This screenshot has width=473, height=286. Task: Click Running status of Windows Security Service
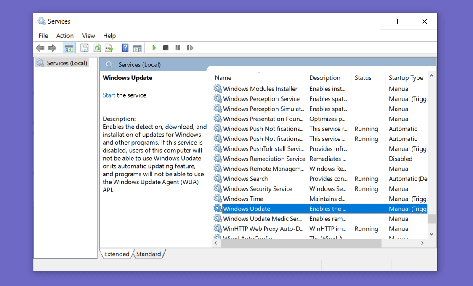coord(366,189)
